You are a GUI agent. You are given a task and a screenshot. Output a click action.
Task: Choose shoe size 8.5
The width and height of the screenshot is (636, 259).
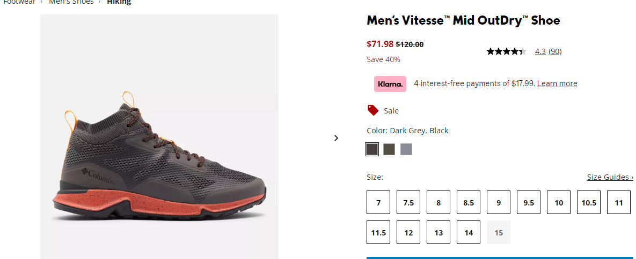point(469,202)
